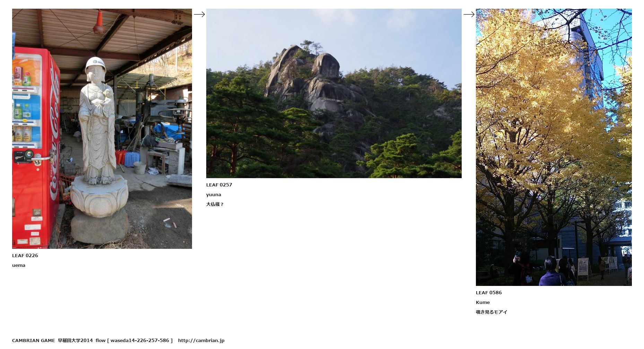Image resolution: width=644 pixels, height=349 pixels.
Task: Click the arrow between first and second photos
Action: (x=199, y=14)
